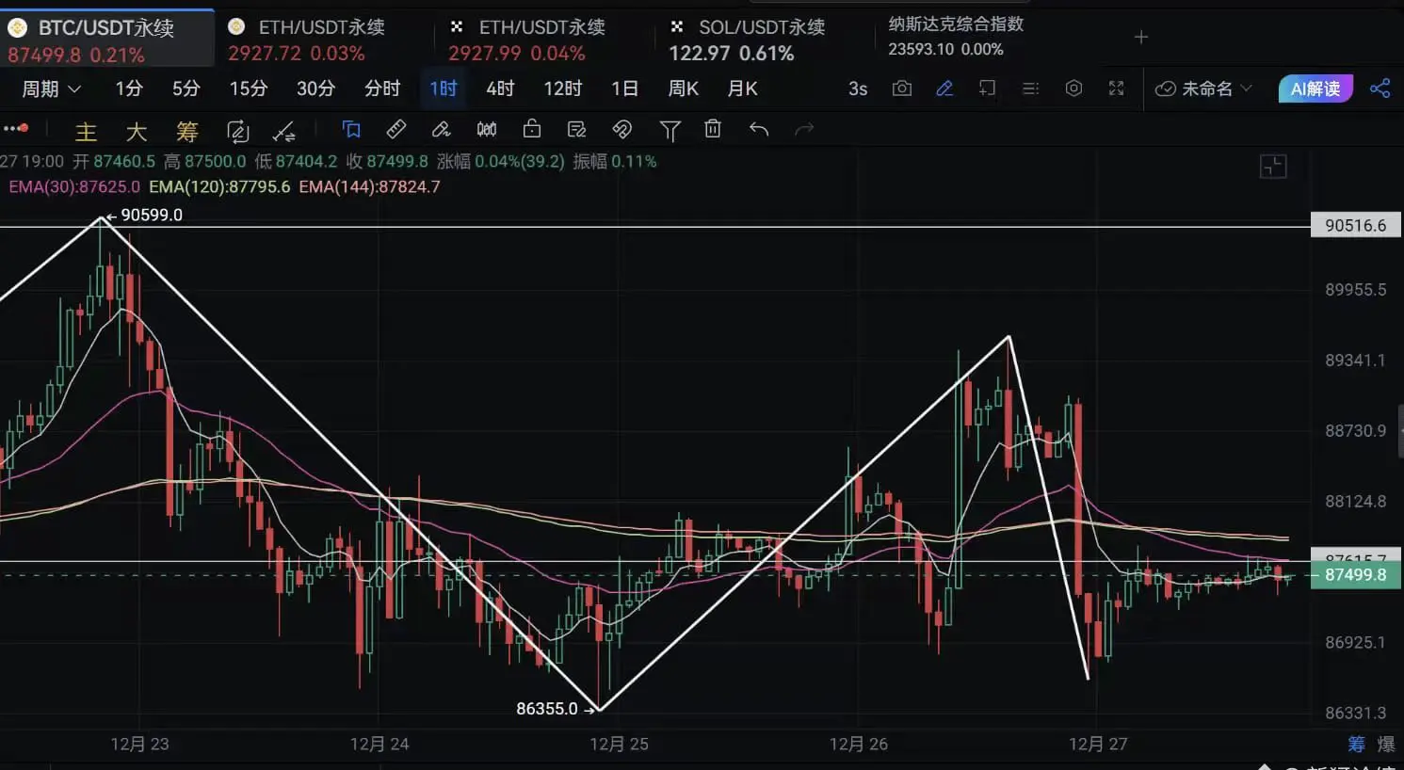Screen dimensions: 1404x770
Task: Select the blue annotation flag tool
Action: click(351, 129)
